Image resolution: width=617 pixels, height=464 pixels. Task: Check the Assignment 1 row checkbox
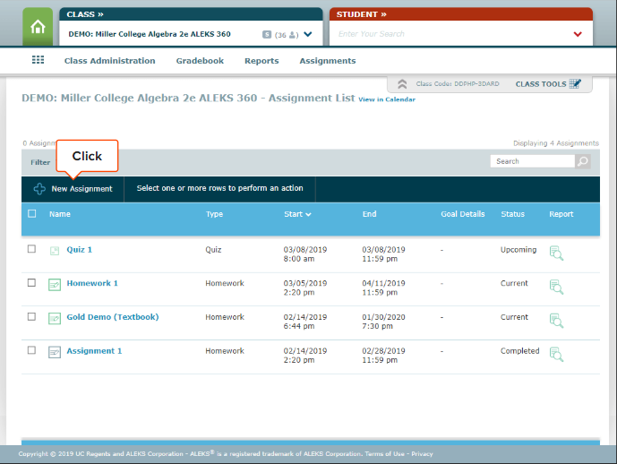31,350
